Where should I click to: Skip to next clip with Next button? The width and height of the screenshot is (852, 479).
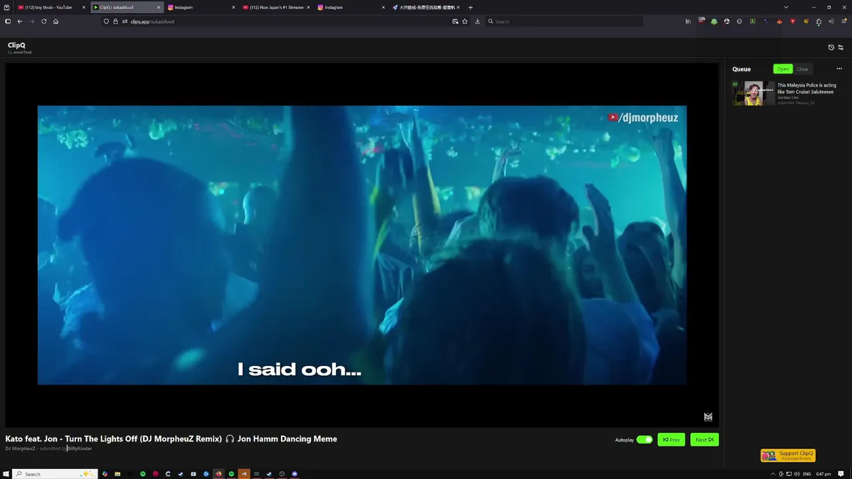704,440
